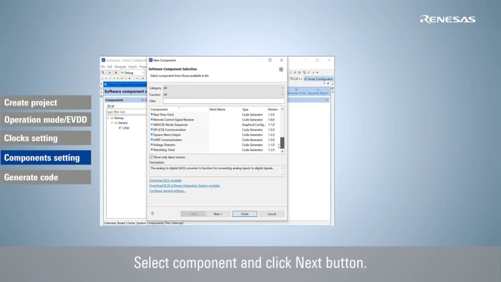Select the UART Communication component

pos(168,140)
